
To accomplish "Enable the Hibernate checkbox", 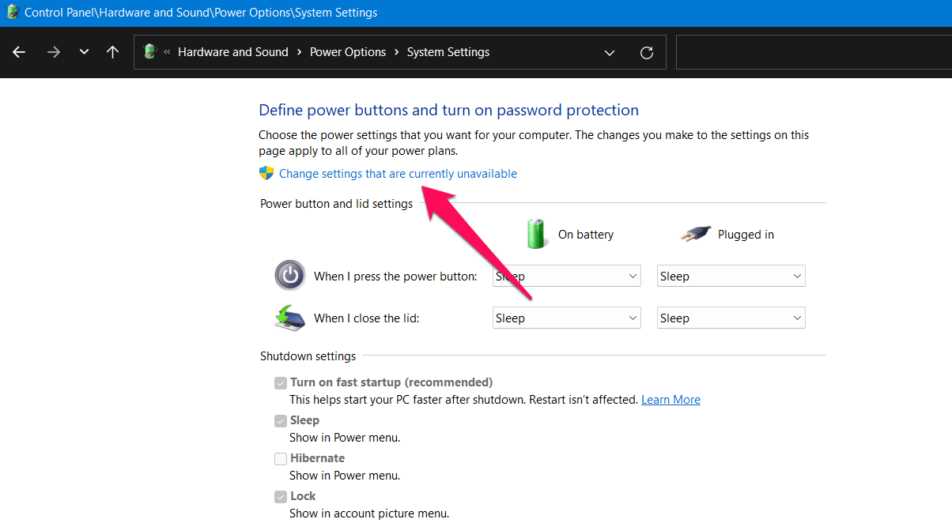I will point(281,459).
